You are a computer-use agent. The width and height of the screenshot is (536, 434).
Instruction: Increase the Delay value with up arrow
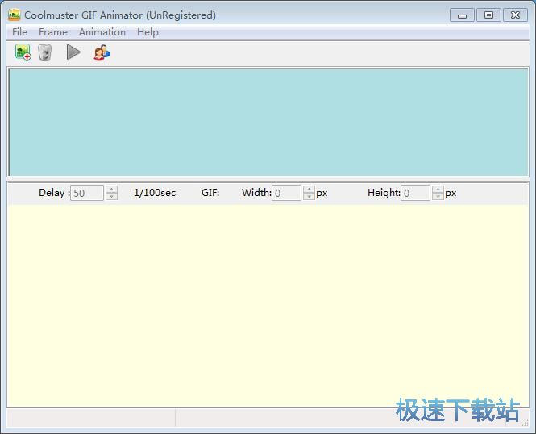(x=111, y=189)
